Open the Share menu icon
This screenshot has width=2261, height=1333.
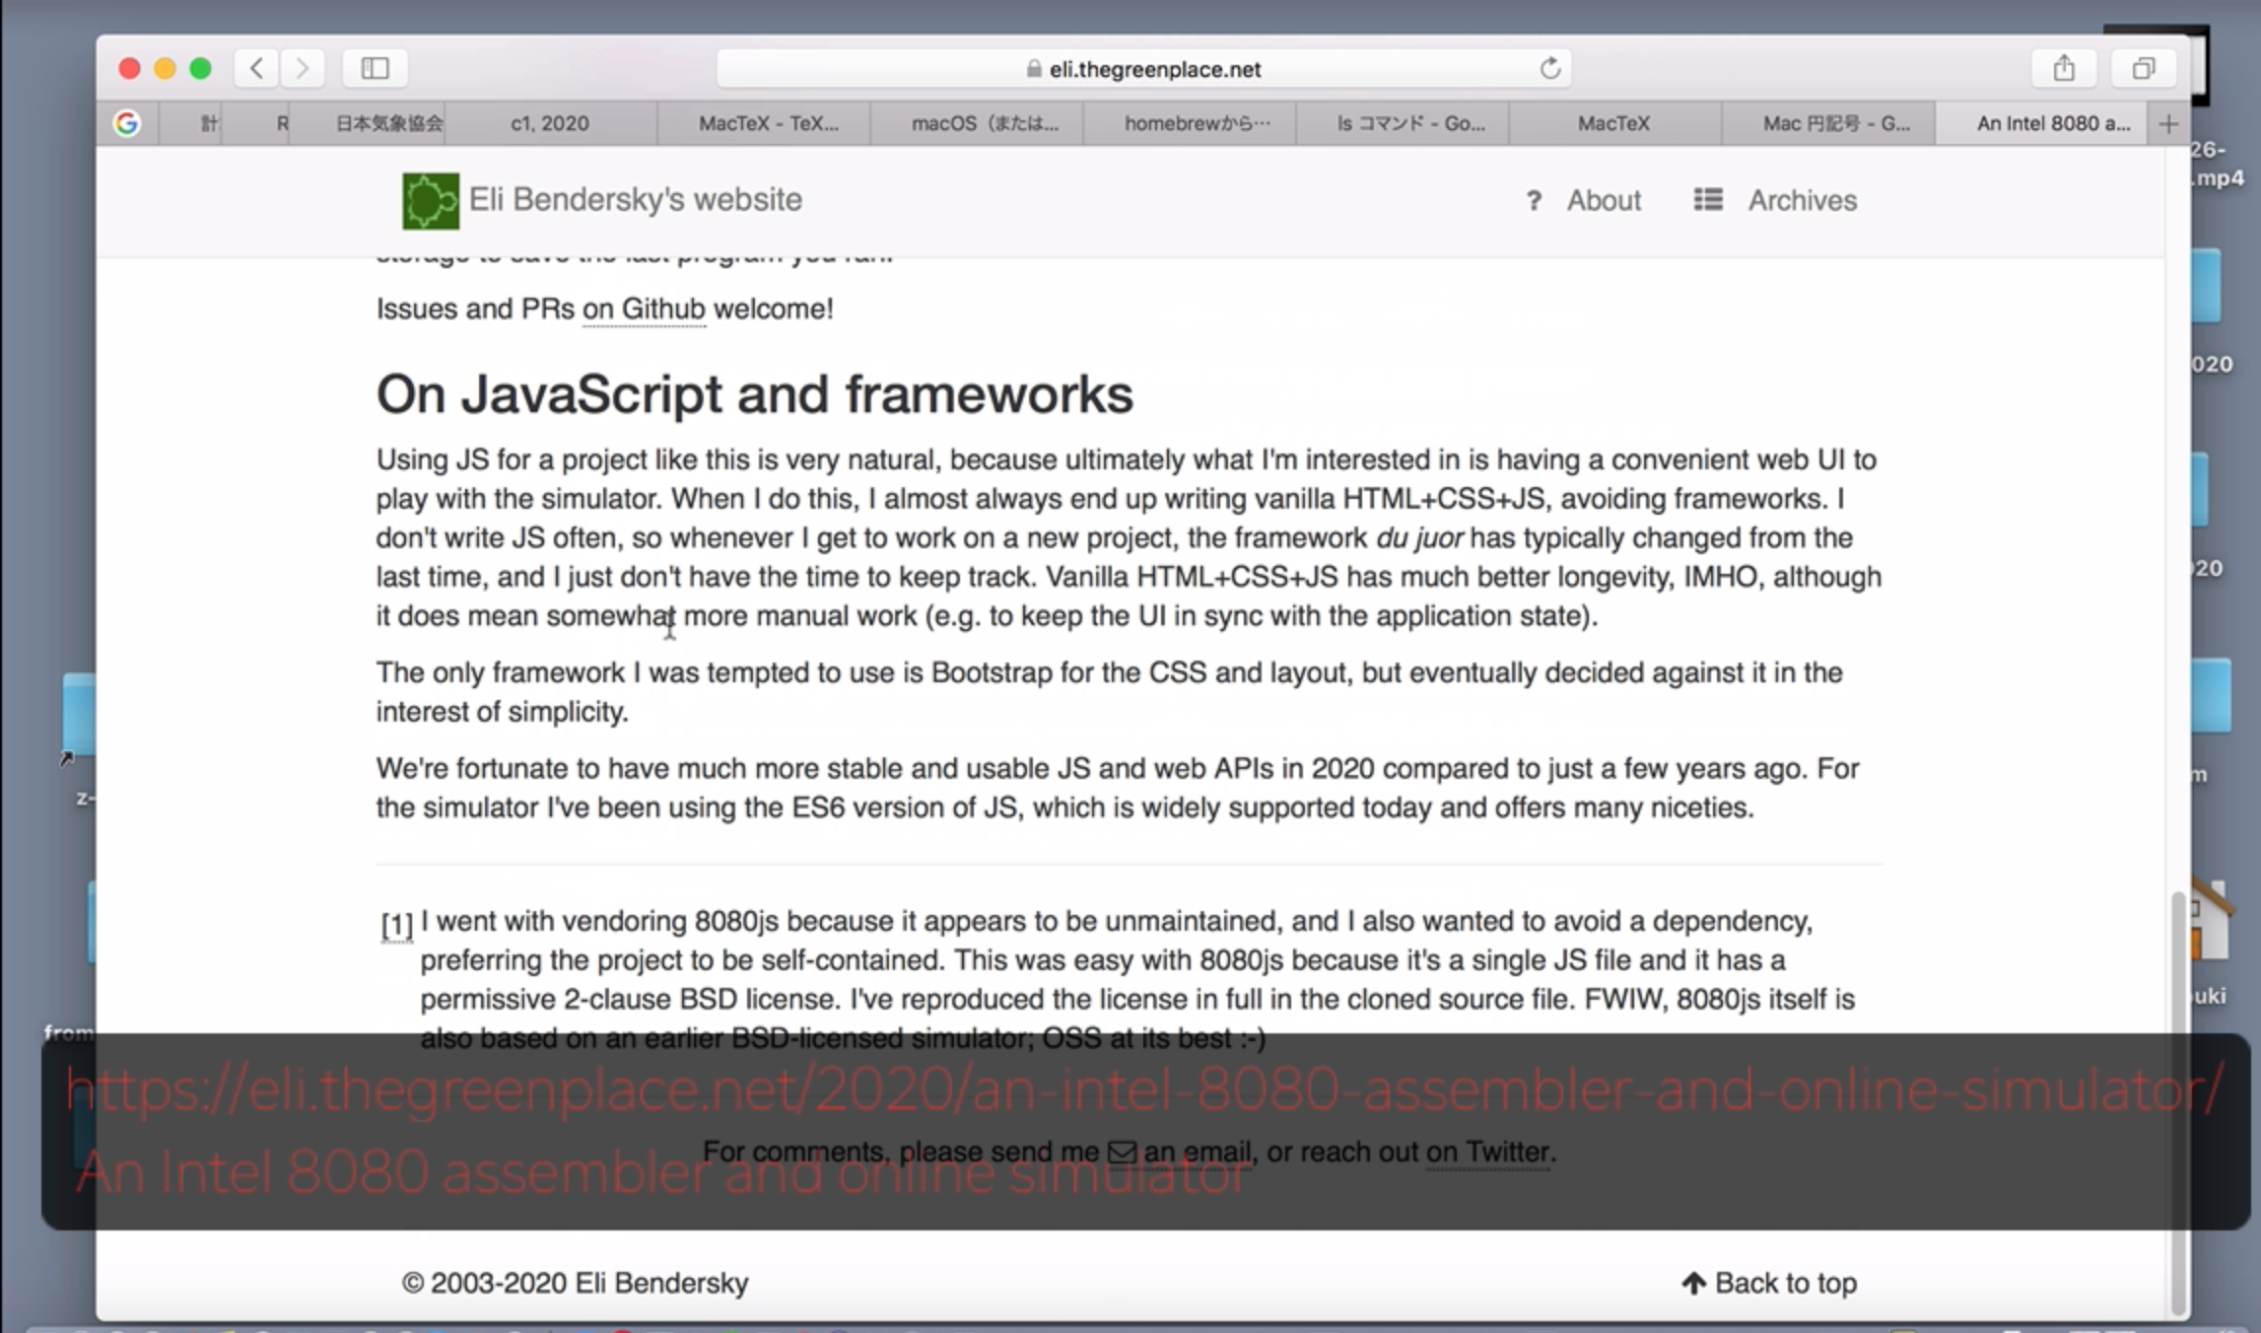(2064, 68)
